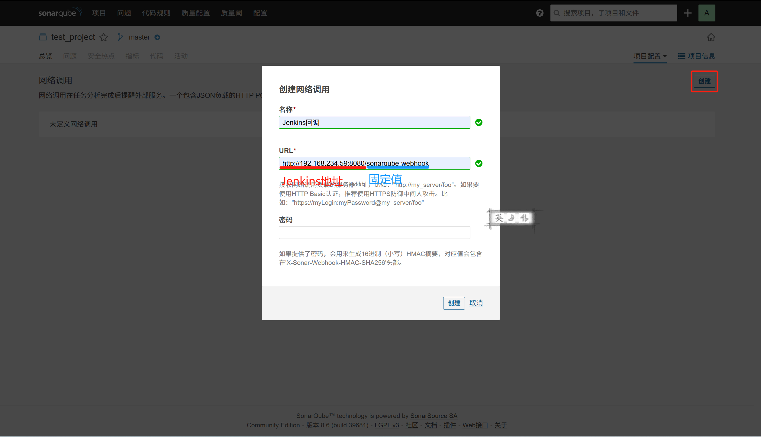Click the URL input field
Image resolution: width=761 pixels, height=437 pixels.
[374, 163]
